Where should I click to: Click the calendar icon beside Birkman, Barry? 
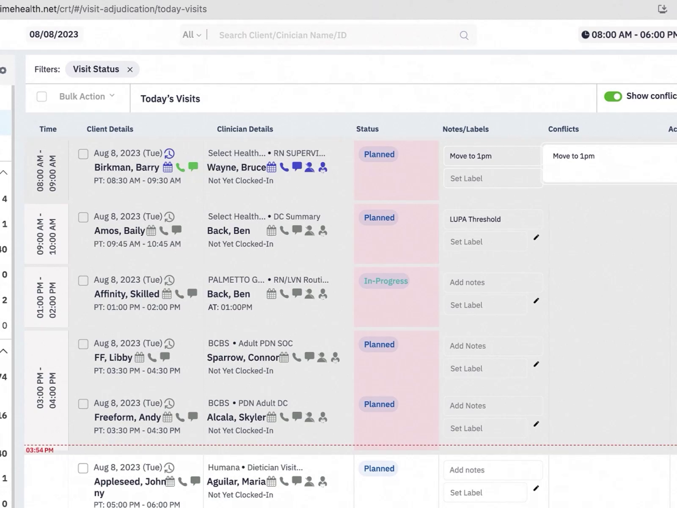(168, 167)
